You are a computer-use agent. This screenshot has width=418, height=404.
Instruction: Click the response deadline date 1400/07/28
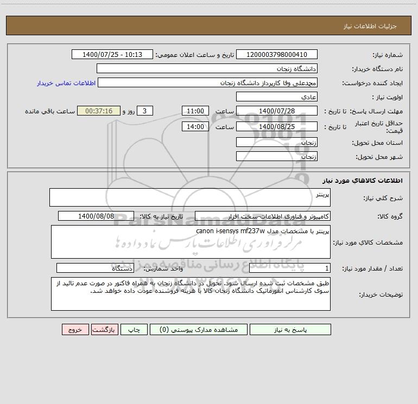click(277, 111)
